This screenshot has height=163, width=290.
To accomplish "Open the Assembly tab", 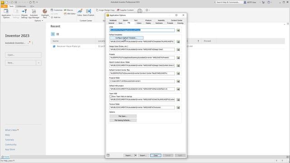I will point(161,20).
